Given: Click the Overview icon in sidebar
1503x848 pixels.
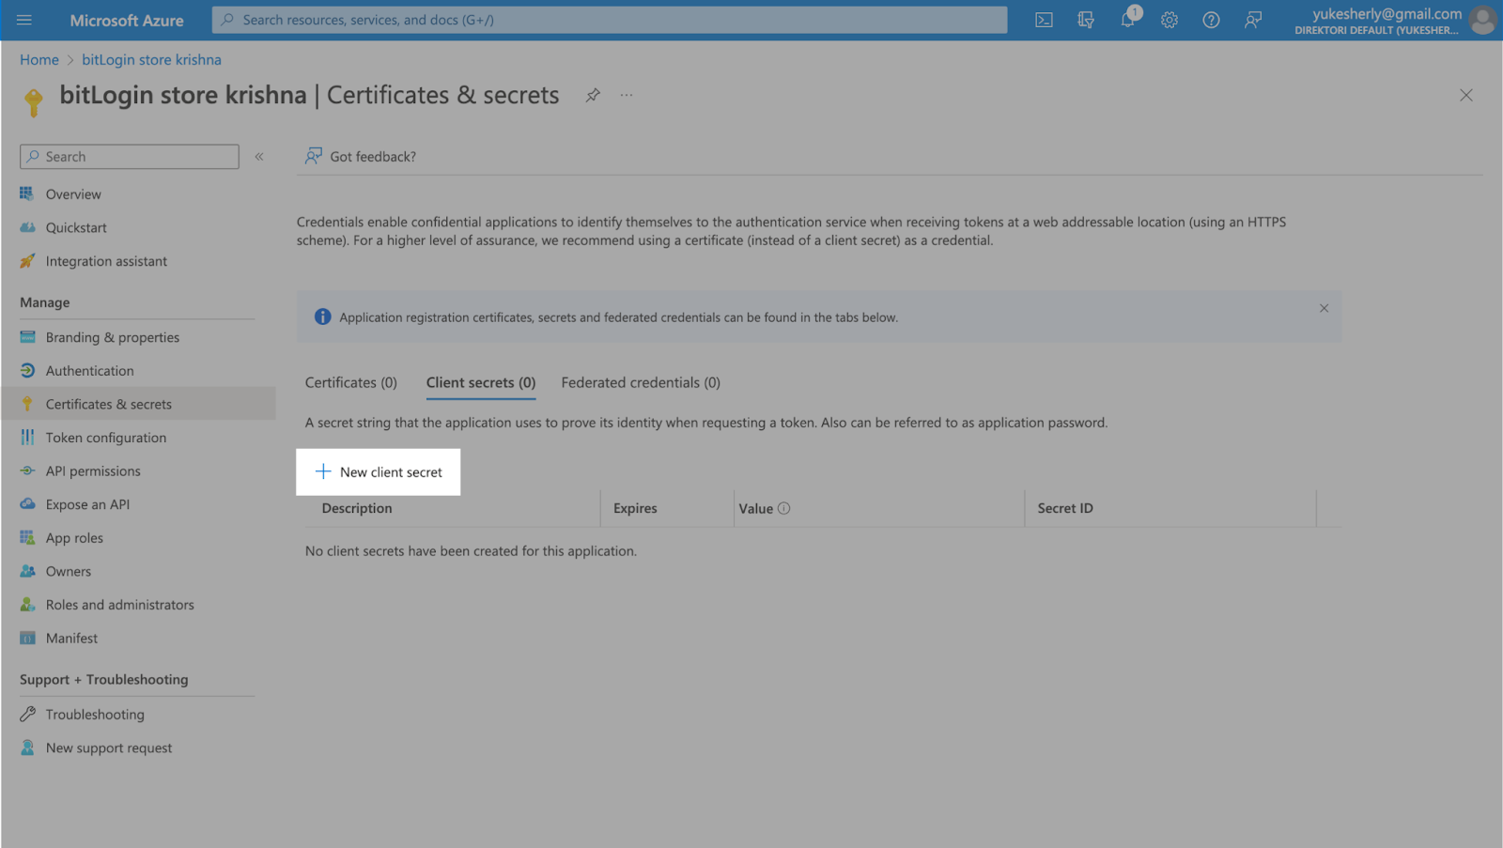Looking at the screenshot, I should coord(27,193).
